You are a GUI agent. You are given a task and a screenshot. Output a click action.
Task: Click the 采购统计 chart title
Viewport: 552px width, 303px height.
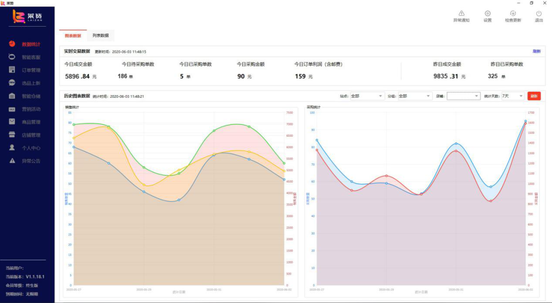(314, 107)
